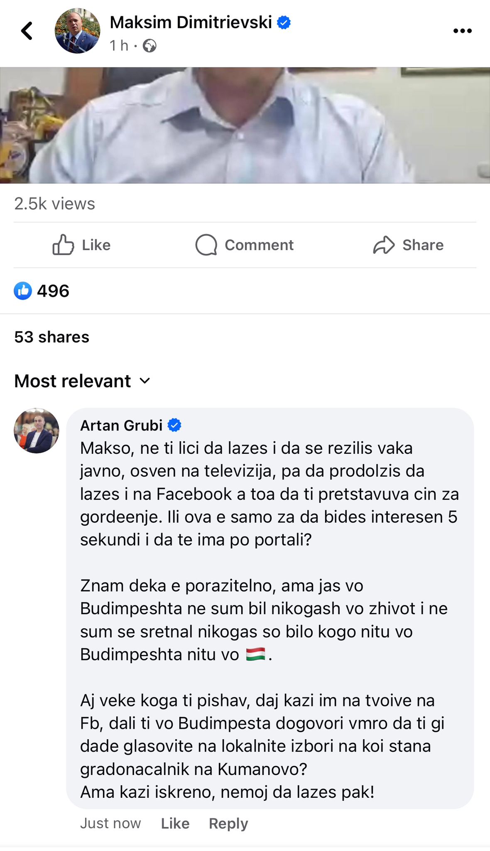This screenshot has width=490, height=851.
Task: Tap the video preview to play
Action: [x=245, y=125]
